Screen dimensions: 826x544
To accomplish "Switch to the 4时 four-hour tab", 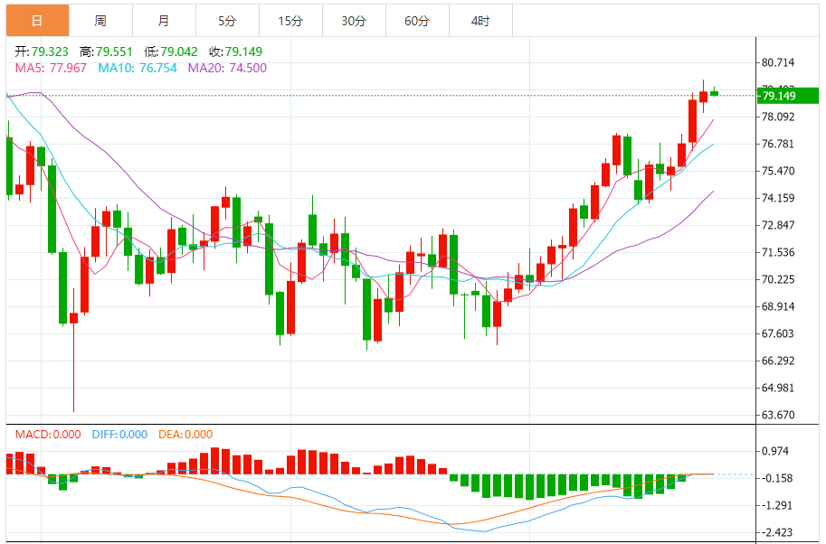I will [x=480, y=21].
